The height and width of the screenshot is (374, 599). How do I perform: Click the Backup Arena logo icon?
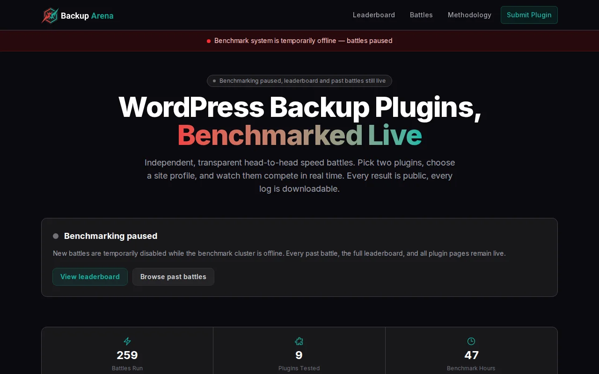[x=50, y=15]
